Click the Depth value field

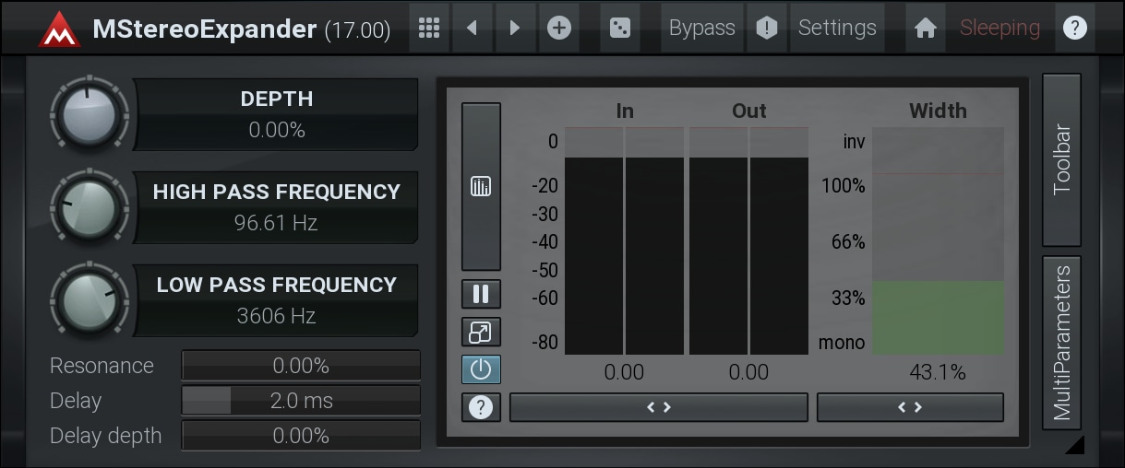tap(276, 130)
